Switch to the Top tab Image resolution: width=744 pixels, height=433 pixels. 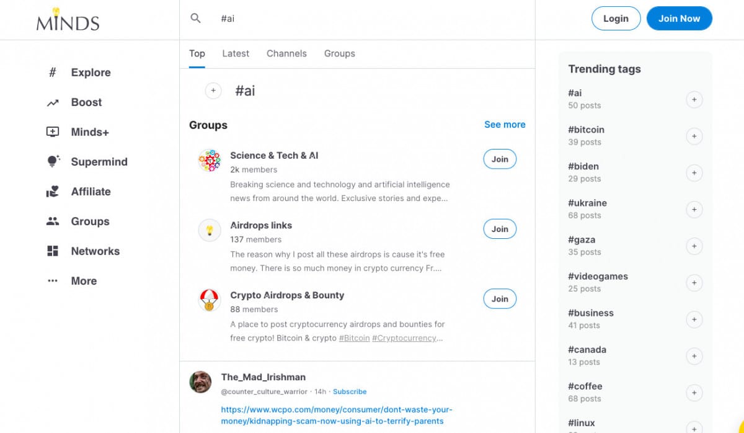197,53
